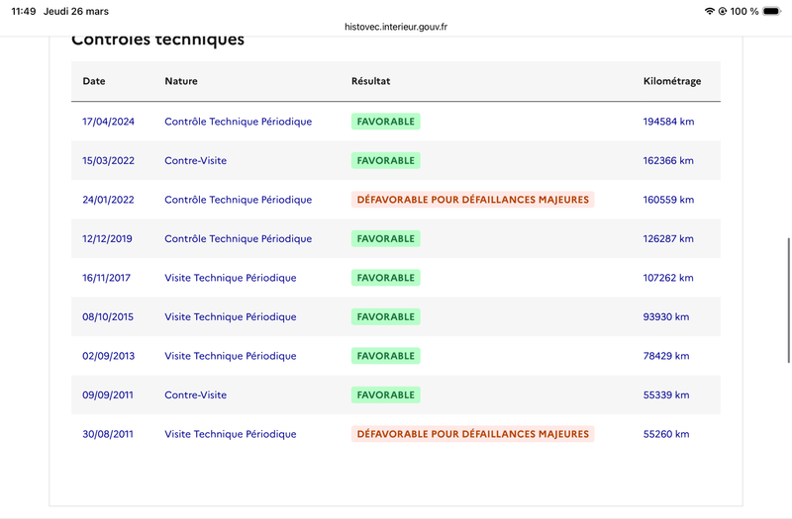
Task: Select the 93930 km mileage value
Action: pos(665,316)
